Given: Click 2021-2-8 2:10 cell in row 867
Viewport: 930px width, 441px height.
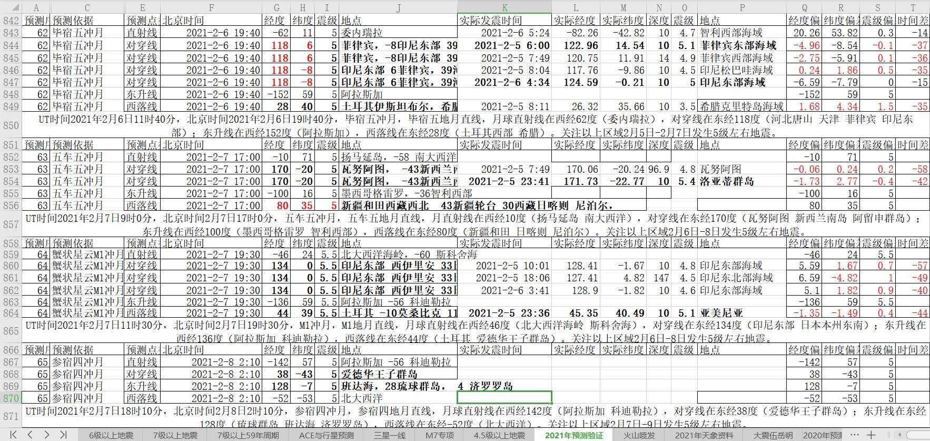Looking at the screenshot, I should click(211, 362).
